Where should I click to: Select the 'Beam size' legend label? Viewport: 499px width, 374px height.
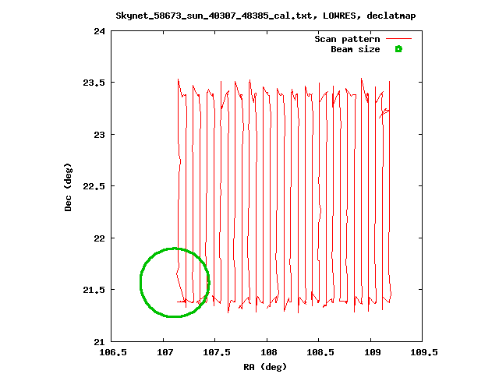point(356,49)
